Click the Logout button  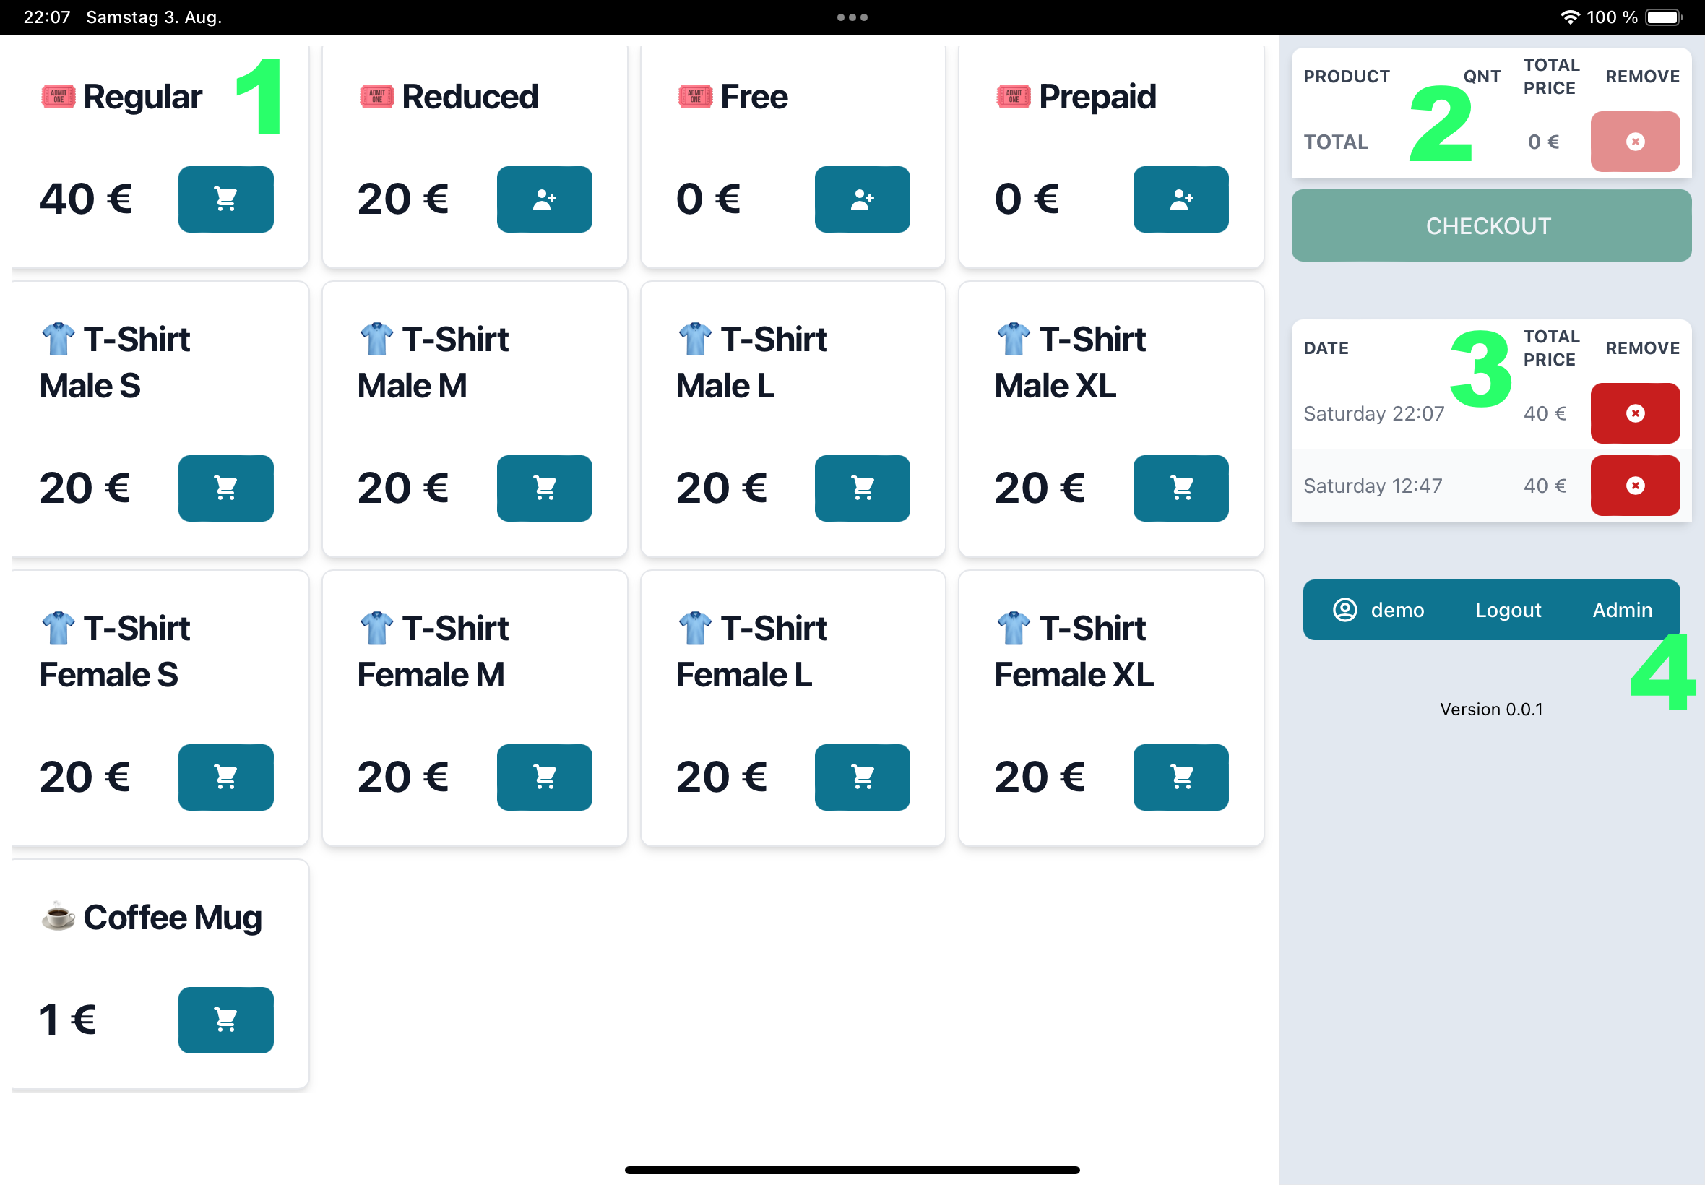tap(1508, 610)
